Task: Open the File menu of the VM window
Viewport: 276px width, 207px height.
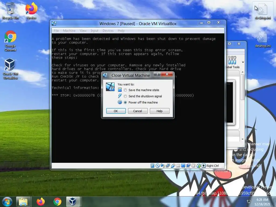Action: click(x=56, y=31)
